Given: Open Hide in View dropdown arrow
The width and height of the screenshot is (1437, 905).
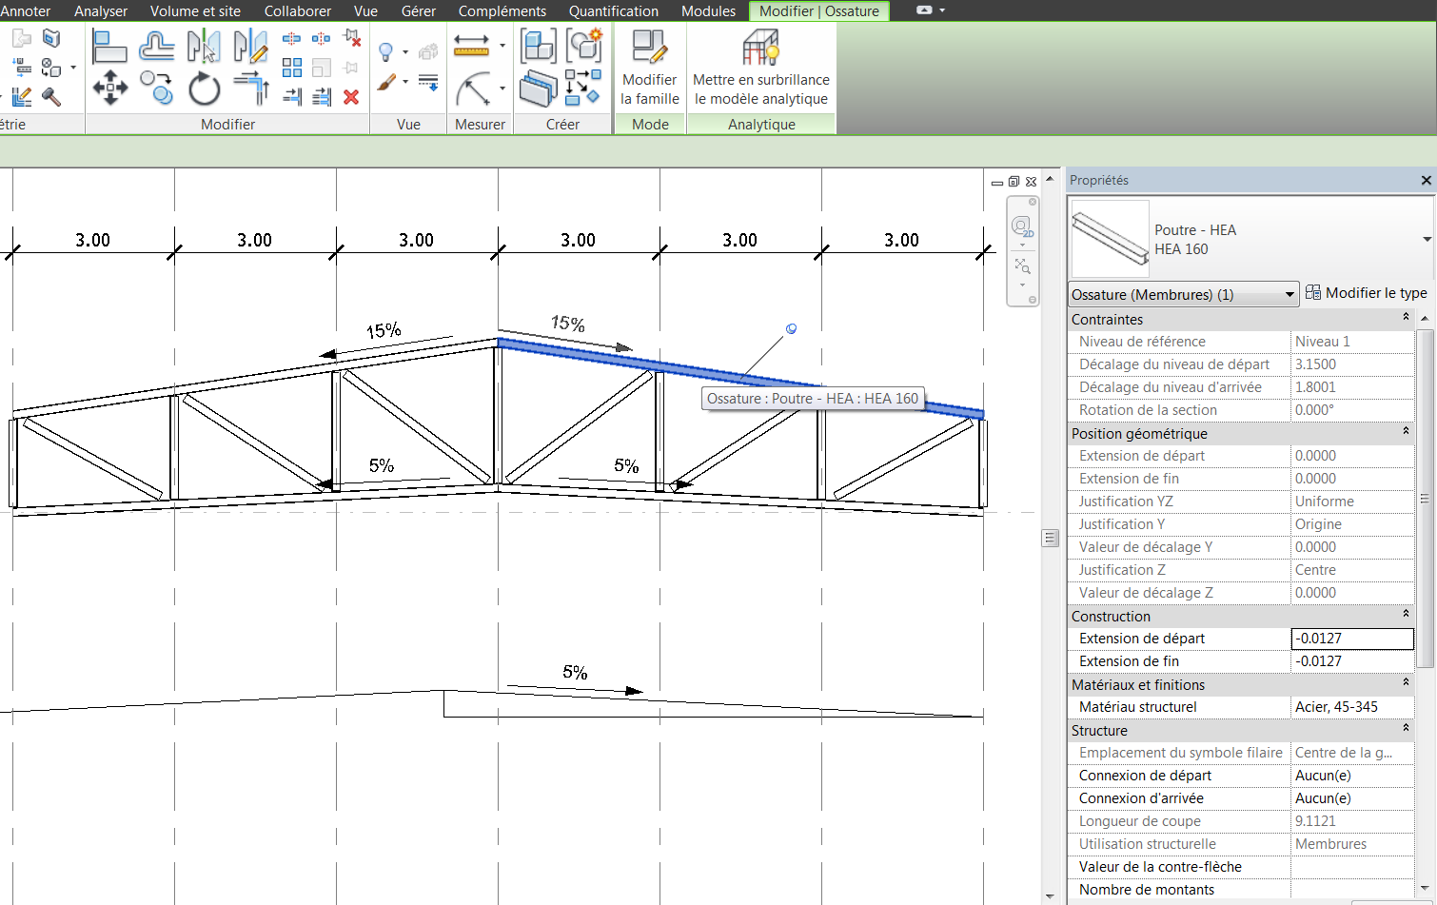Looking at the screenshot, I should pos(405,52).
